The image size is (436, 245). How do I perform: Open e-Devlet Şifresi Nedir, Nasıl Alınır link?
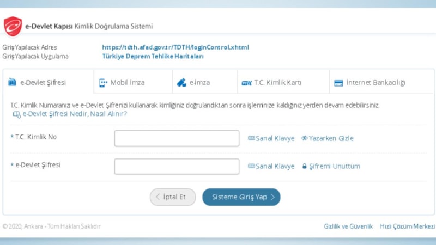point(74,114)
